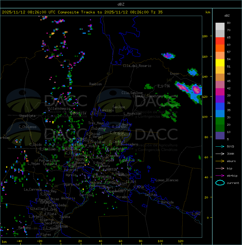
Task: Pick the light gray 80 dBZ swatch
Action: click(220, 26)
